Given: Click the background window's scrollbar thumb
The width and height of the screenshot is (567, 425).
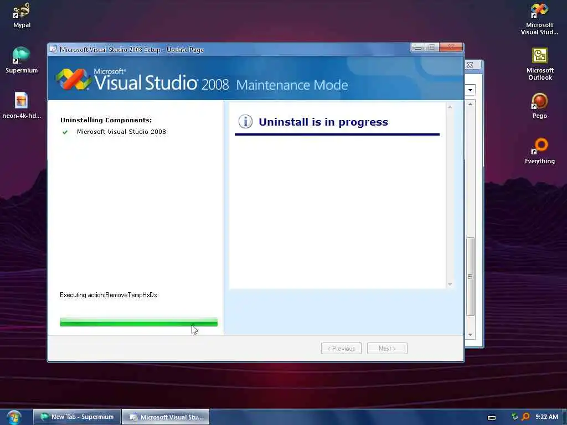Looking at the screenshot, I should (470, 277).
